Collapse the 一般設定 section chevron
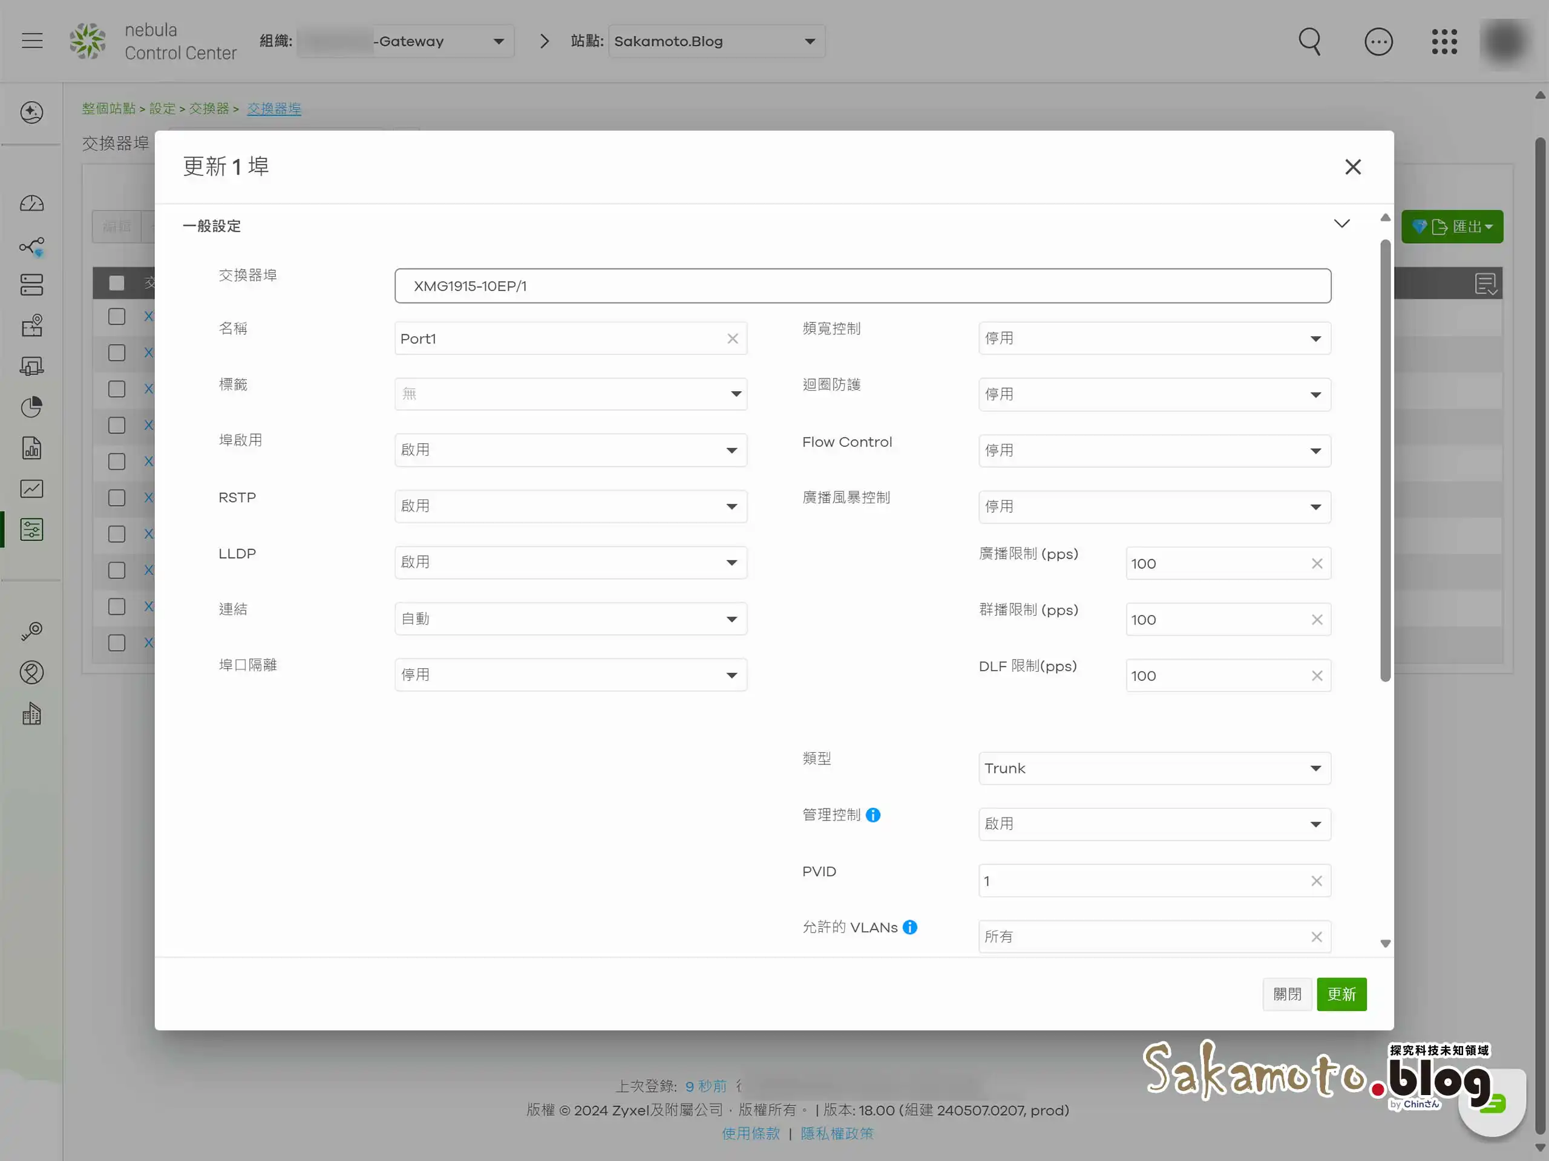The image size is (1549, 1161). pyautogui.click(x=1341, y=224)
